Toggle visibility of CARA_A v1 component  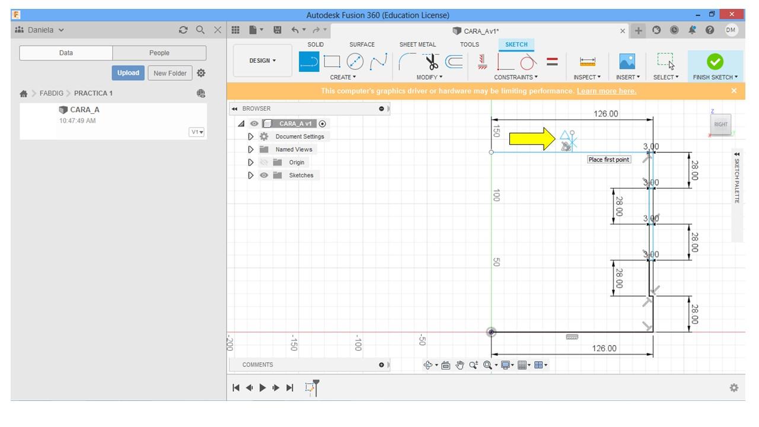pos(254,123)
